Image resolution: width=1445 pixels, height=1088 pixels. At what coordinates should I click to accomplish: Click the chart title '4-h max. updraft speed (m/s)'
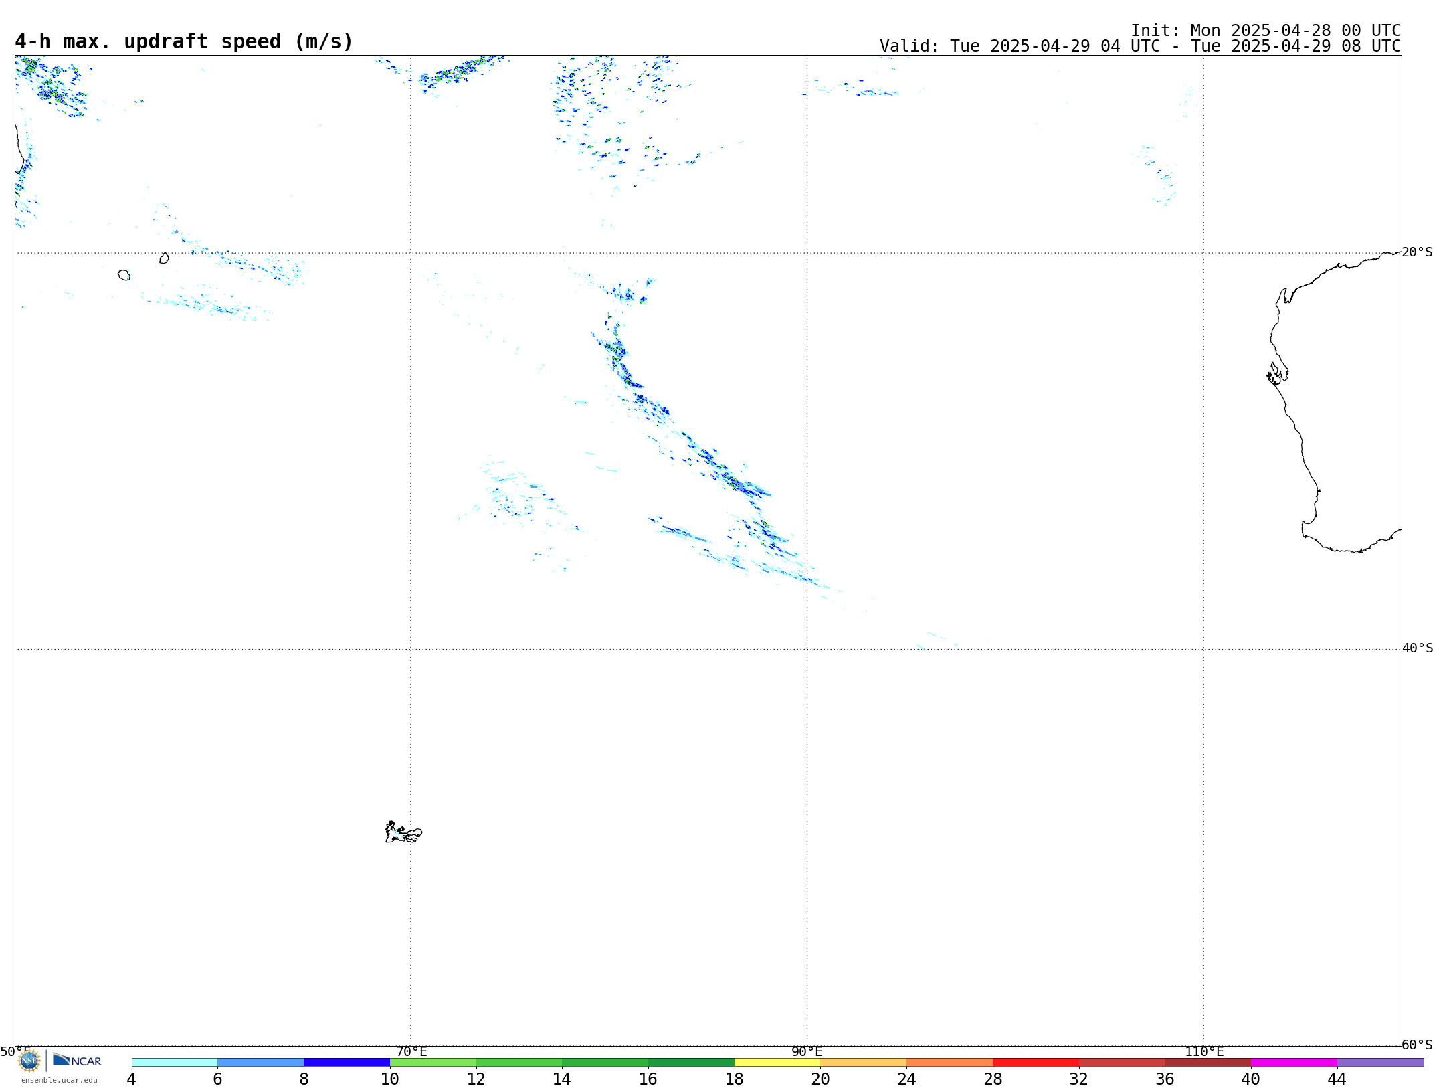pyautogui.click(x=184, y=41)
